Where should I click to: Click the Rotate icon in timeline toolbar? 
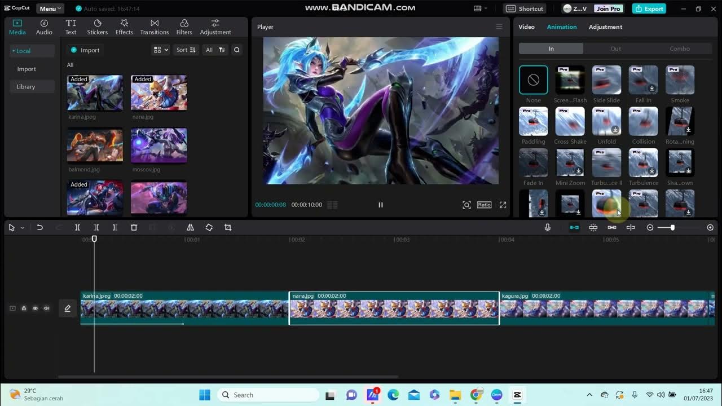pyautogui.click(x=209, y=227)
